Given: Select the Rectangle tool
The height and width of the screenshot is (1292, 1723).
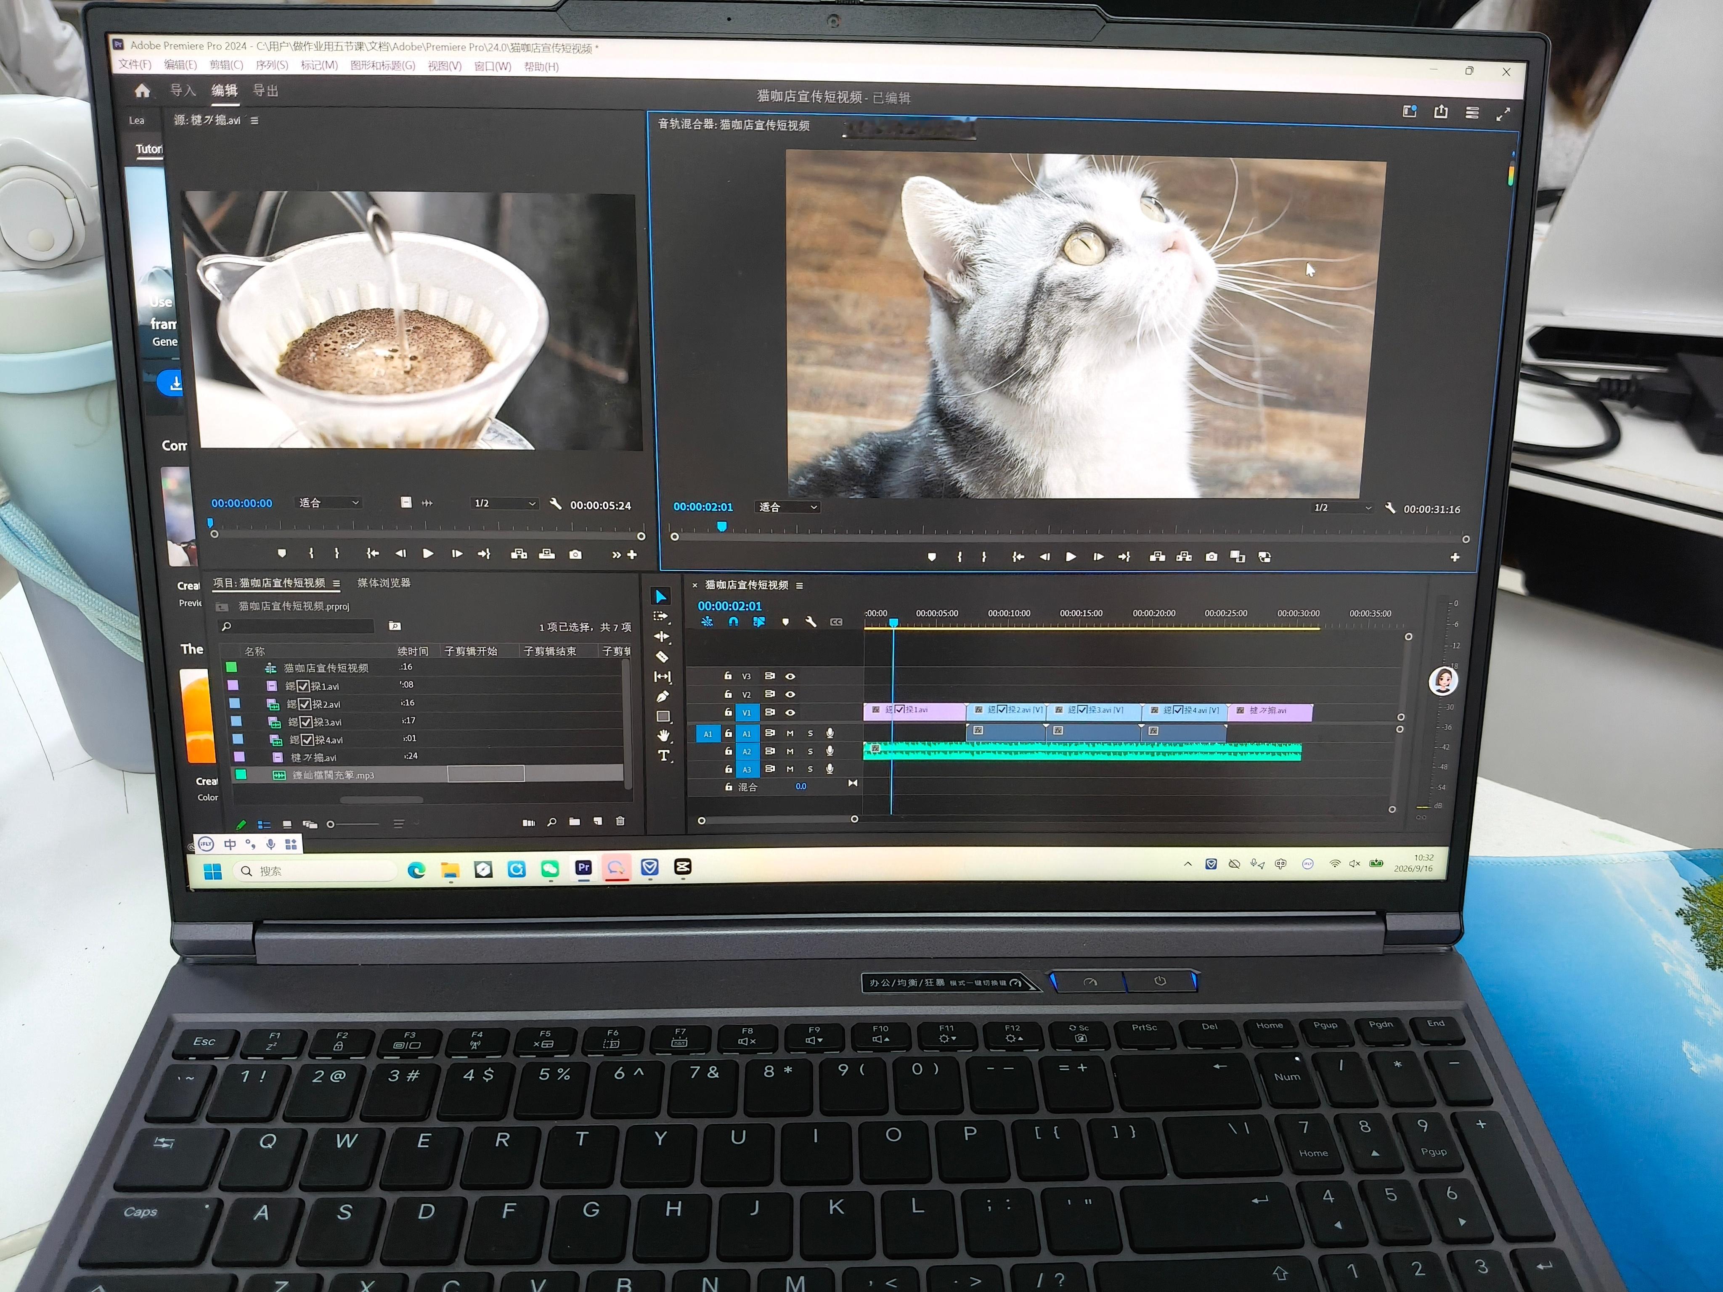Looking at the screenshot, I should (x=664, y=717).
